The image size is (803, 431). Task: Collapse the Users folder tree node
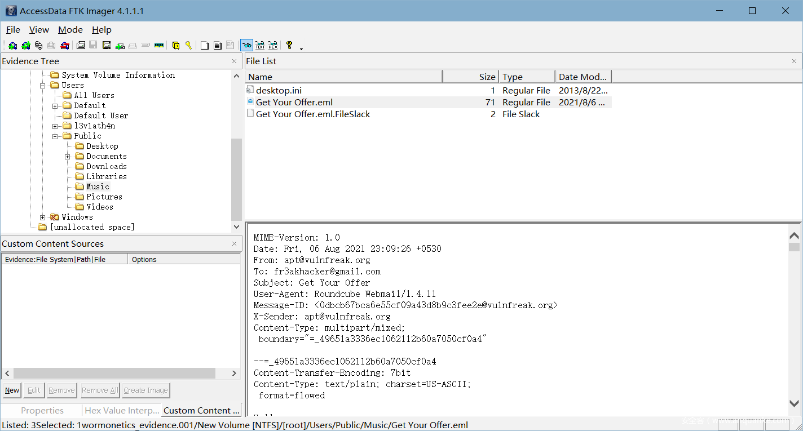click(x=43, y=86)
